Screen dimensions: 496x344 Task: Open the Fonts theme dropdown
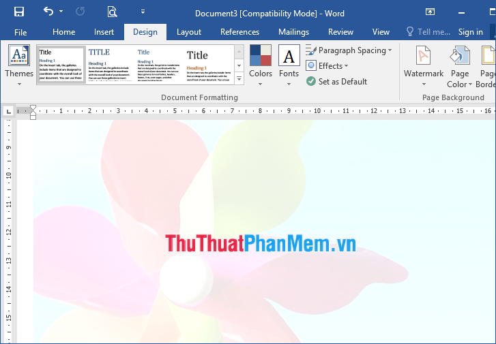click(289, 65)
